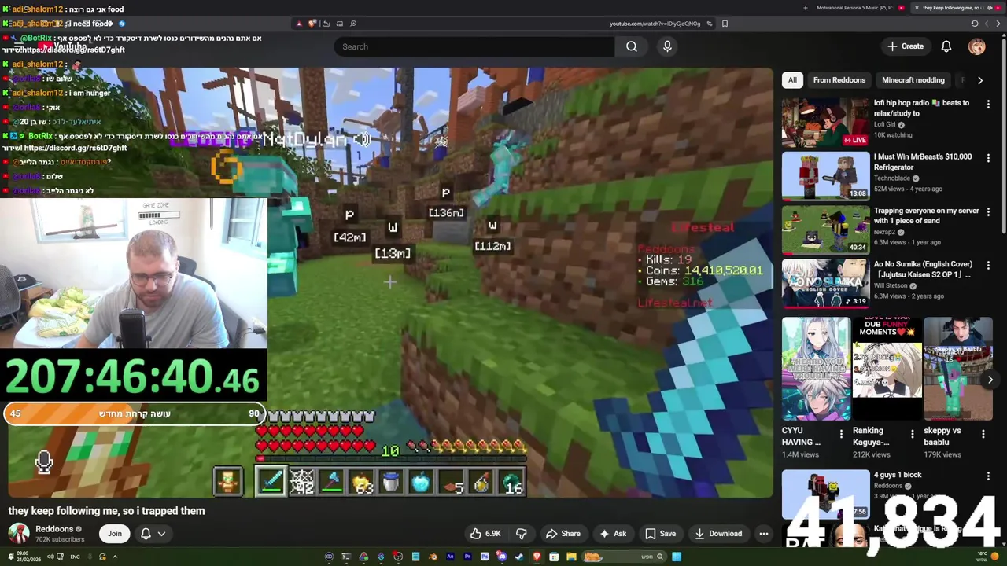Open 4 guys 1 block video thumbnail
The height and width of the screenshot is (566, 1007).
tap(825, 494)
